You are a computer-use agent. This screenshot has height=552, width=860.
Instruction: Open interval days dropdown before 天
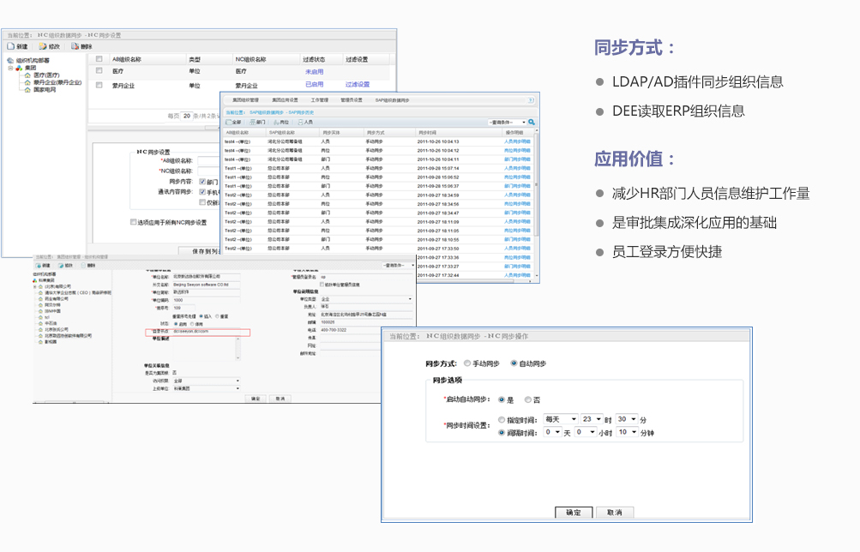point(553,433)
